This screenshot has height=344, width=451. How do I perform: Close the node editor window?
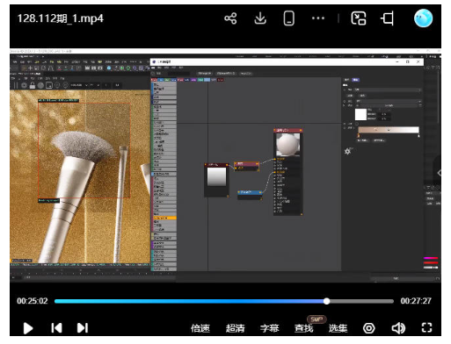(x=418, y=61)
